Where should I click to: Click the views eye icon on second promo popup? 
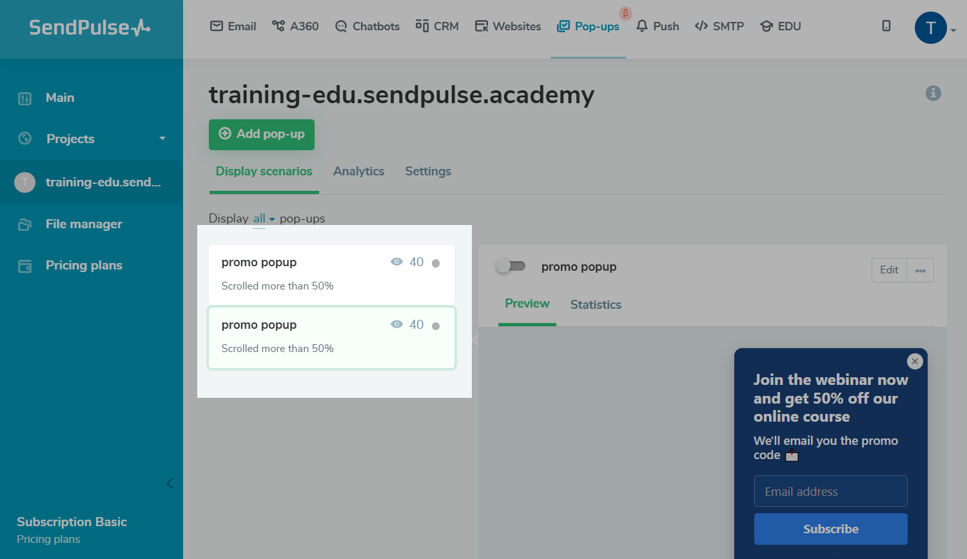coord(396,324)
